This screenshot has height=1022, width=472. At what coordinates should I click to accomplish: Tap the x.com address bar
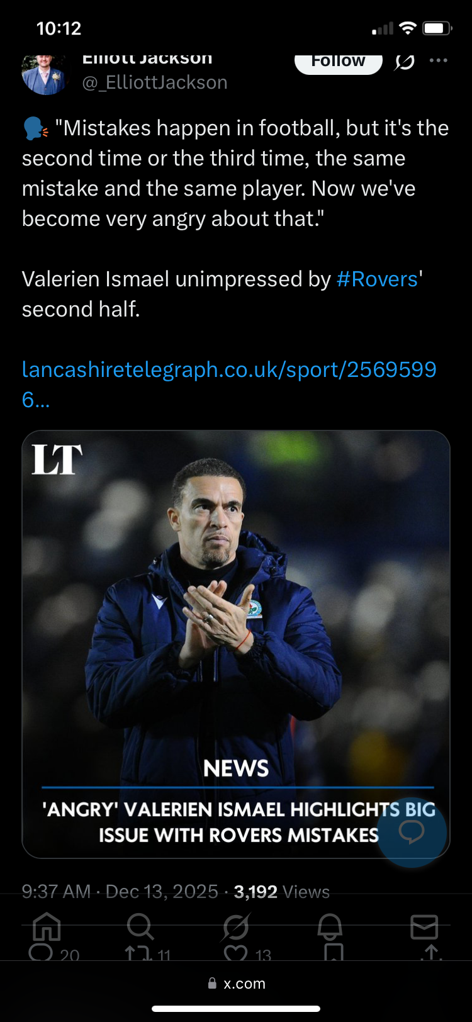(237, 984)
